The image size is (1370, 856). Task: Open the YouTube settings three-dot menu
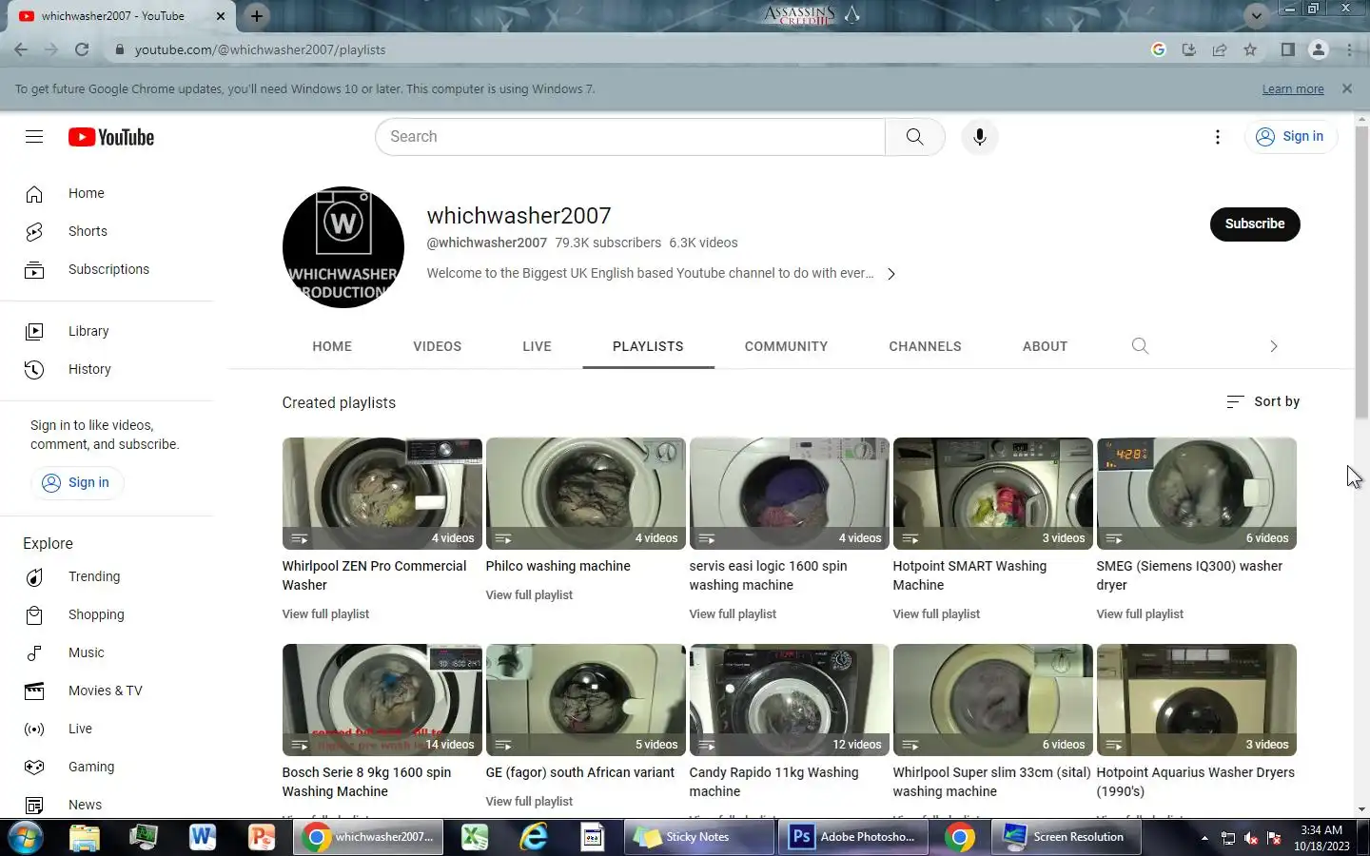tap(1217, 137)
